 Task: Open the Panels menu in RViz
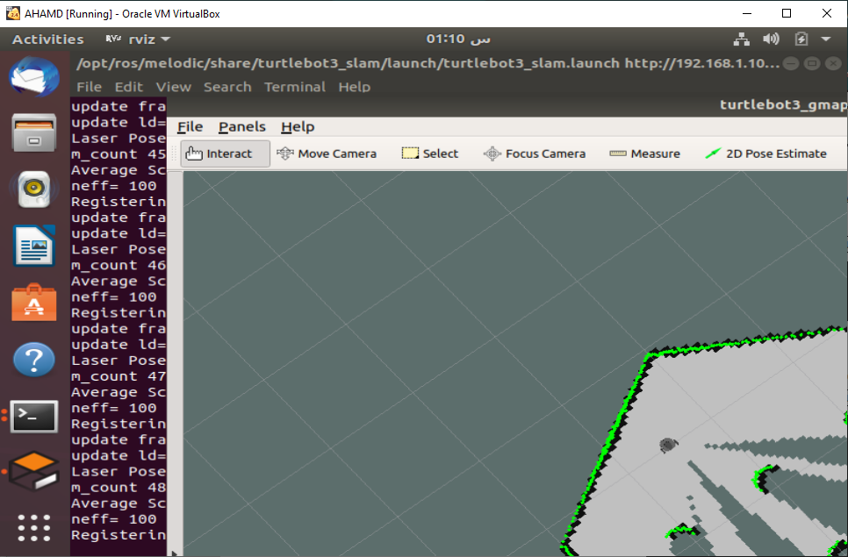pos(241,126)
